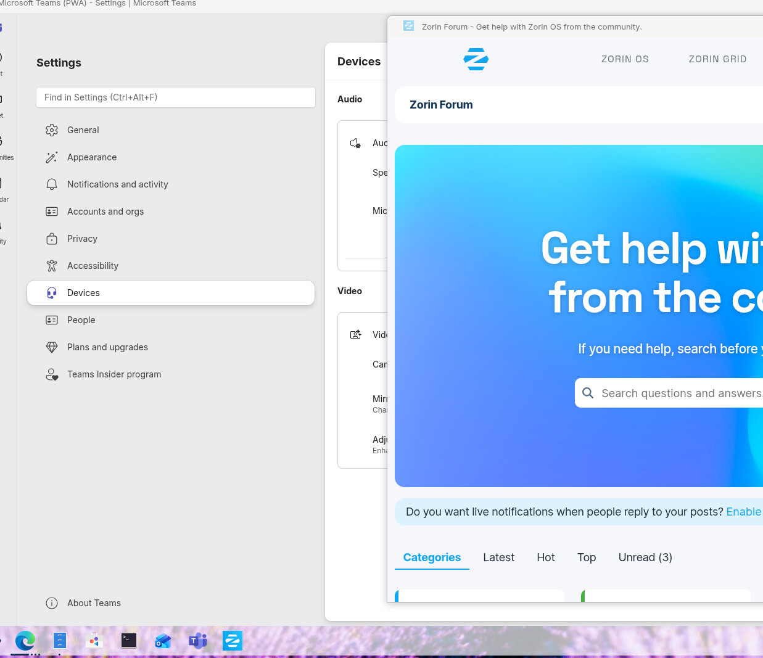The height and width of the screenshot is (658, 763).
Task: Launch Terminal from the taskbar
Action: [129, 641]
